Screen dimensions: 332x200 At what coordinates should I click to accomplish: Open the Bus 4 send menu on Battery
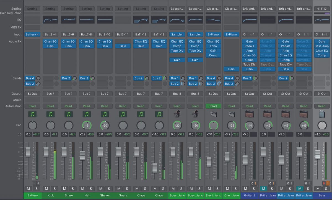click(30, 78)
